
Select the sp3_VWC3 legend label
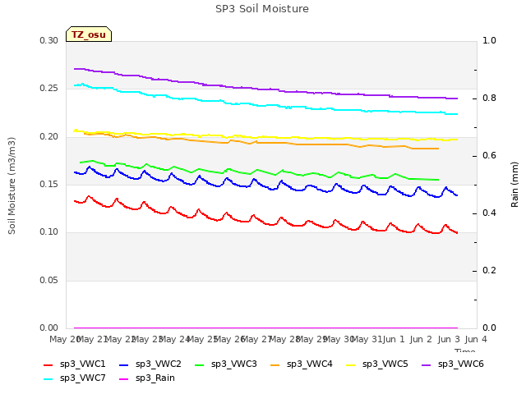233,364
